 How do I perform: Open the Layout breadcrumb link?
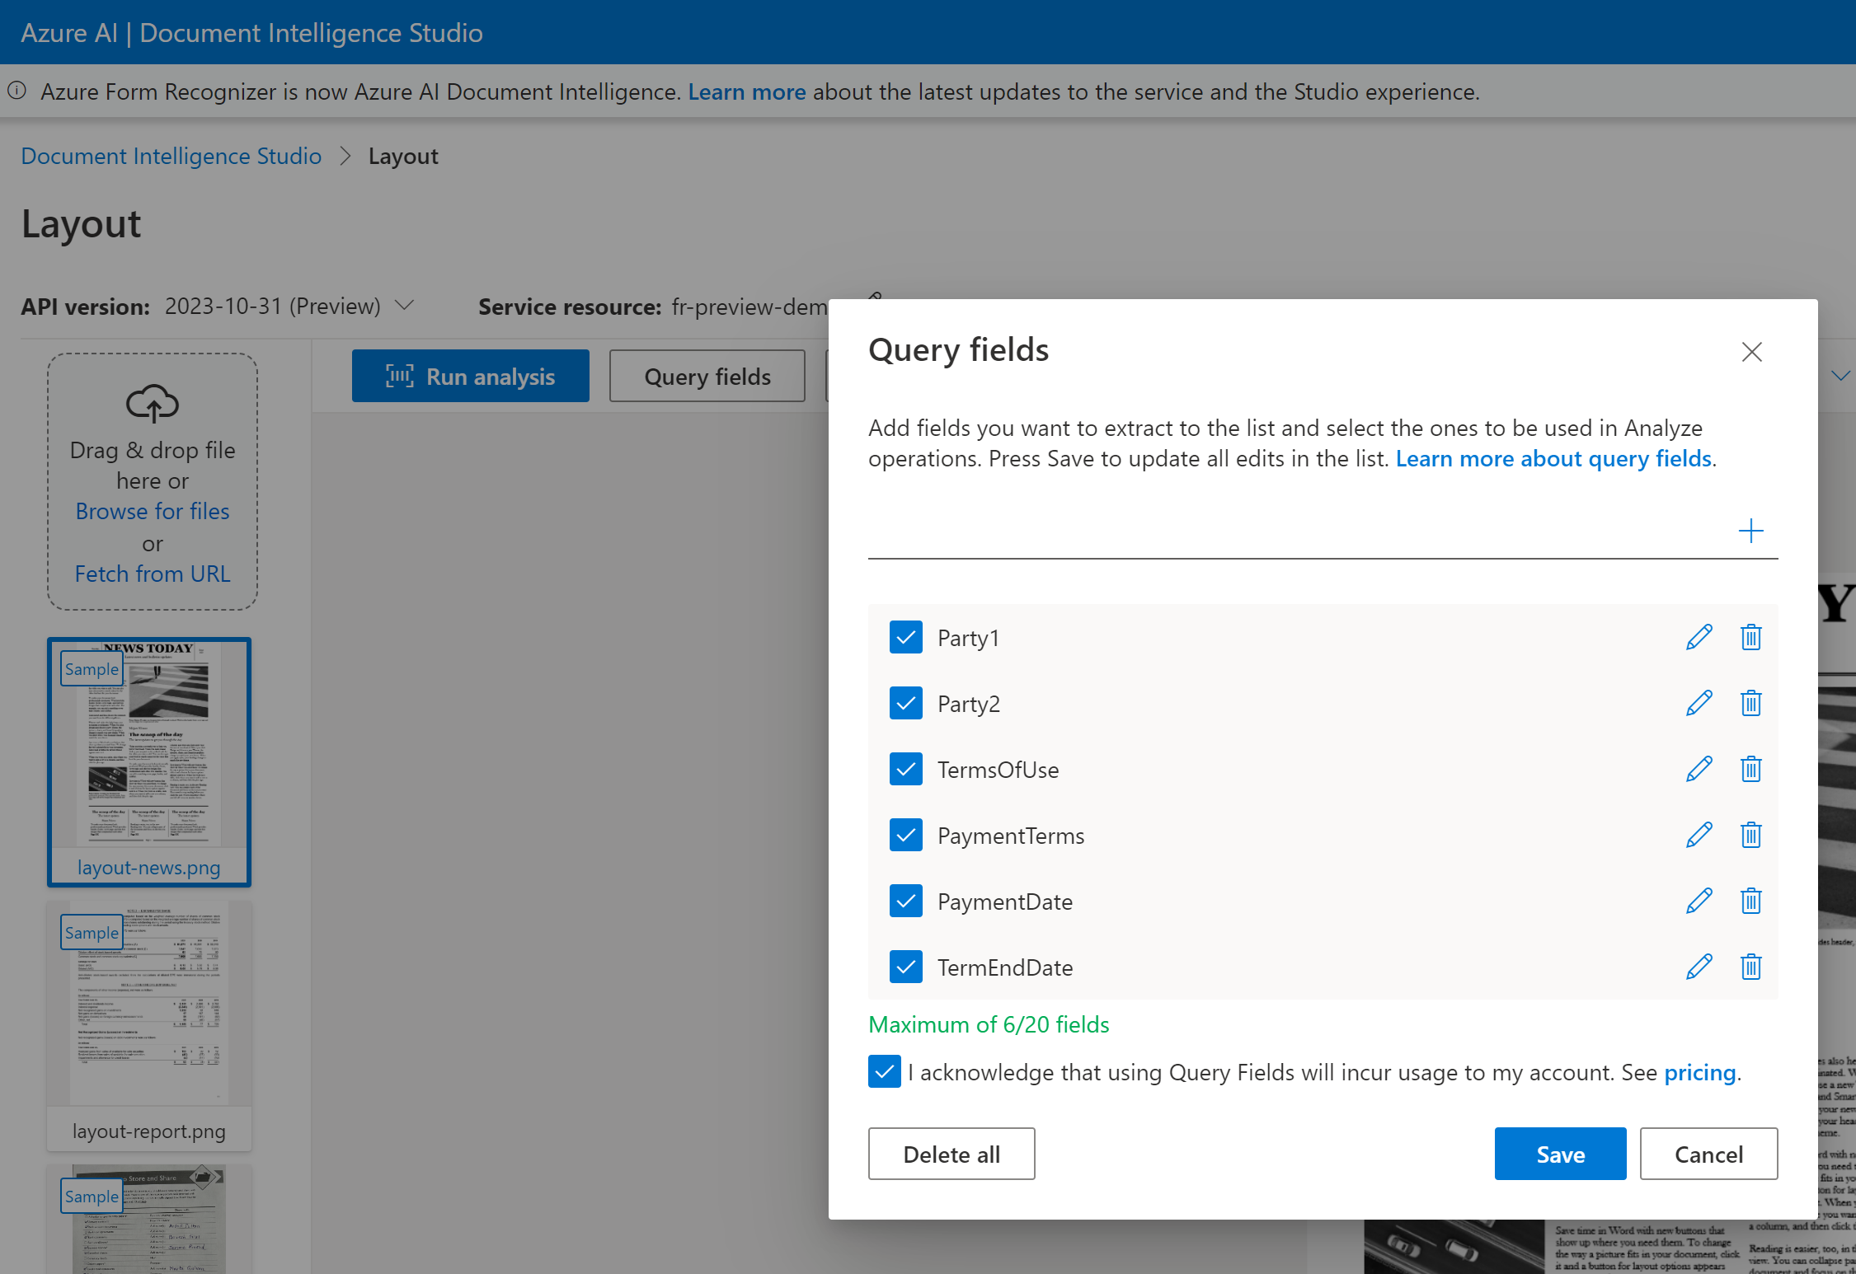tap(403, 157)
